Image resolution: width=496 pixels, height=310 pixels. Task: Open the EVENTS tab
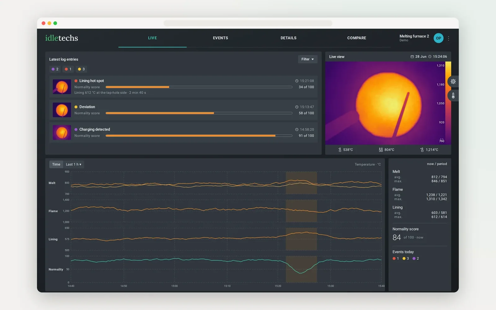click(x=220, y=38)
